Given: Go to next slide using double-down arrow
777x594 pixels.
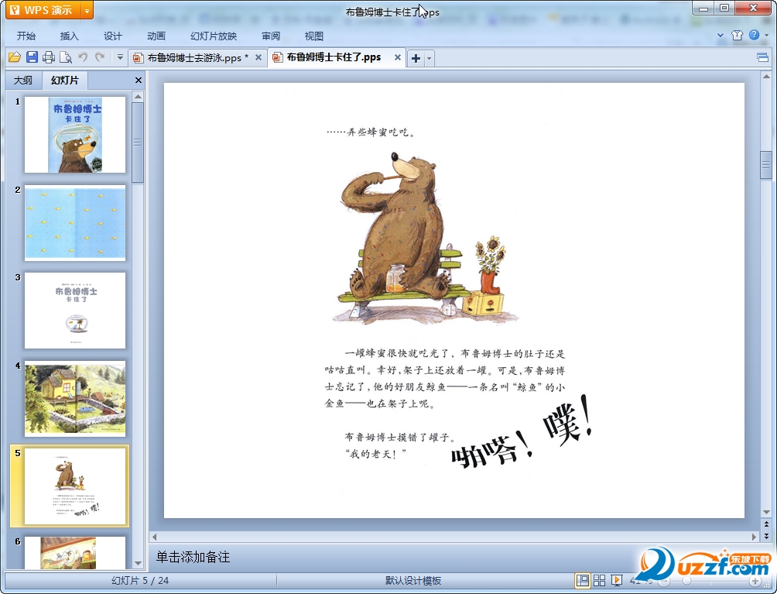Looking at the screenshot, I should [766, 536].
